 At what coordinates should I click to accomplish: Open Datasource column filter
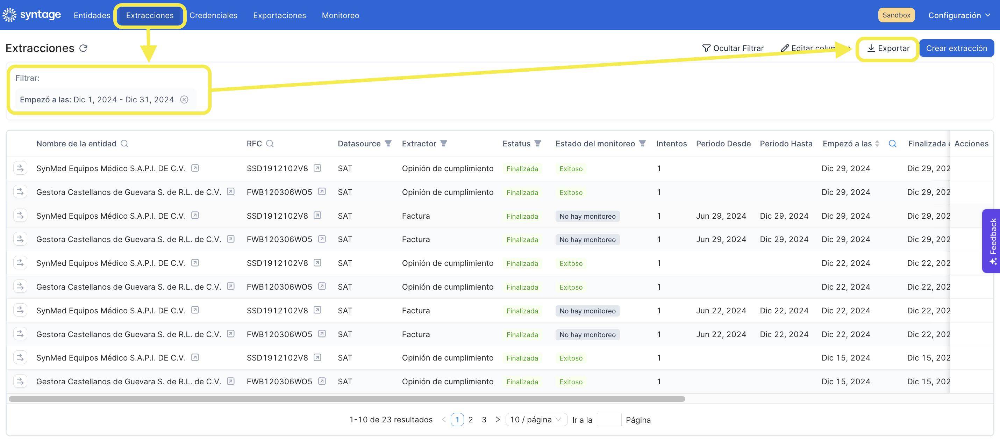coord(388,144)
